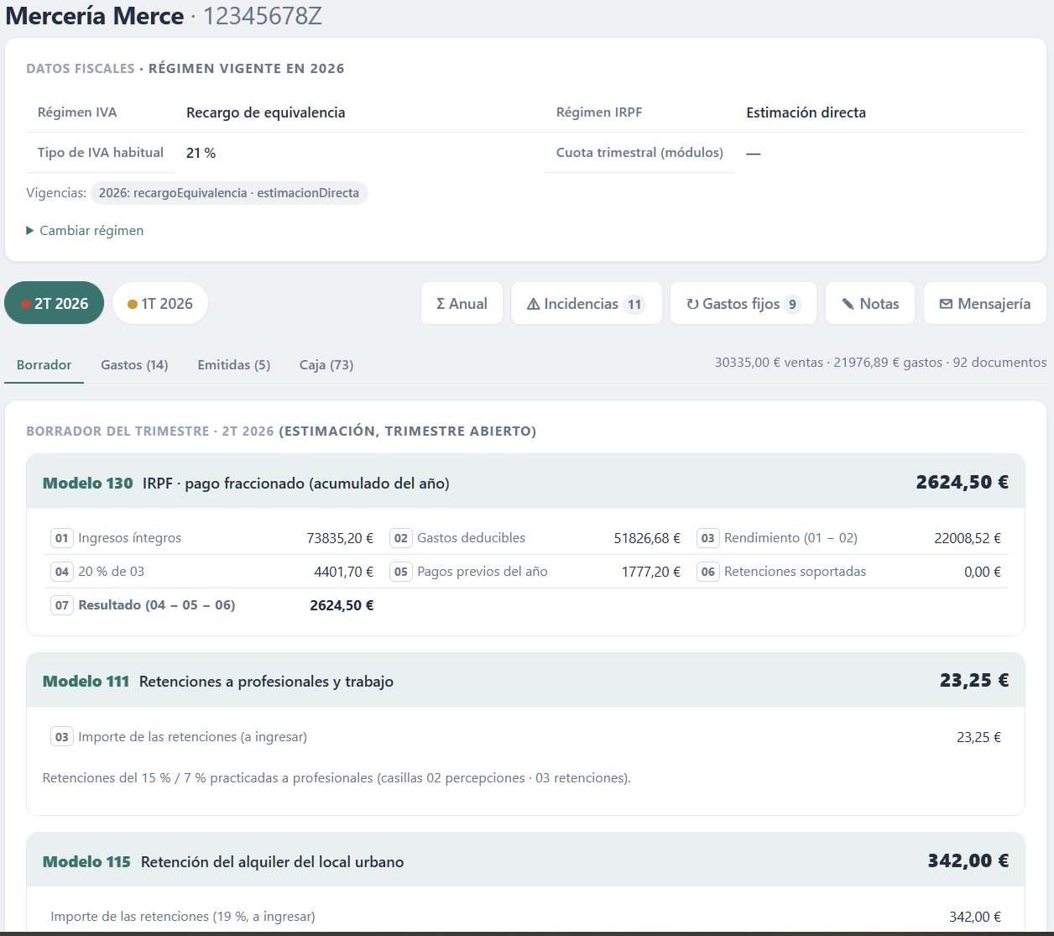This screenshot has width=1054, height=936.
Task: Click Importe de las retenciones (19 %, a ingresar)
Action: pos(183,917)
